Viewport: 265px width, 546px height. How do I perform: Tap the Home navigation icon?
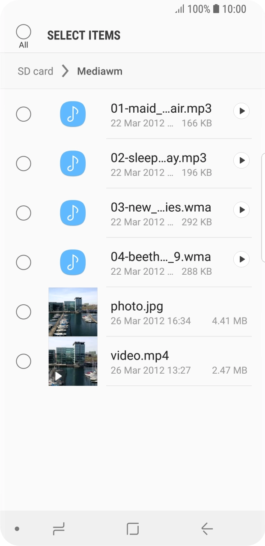click(x=133, y=528)
